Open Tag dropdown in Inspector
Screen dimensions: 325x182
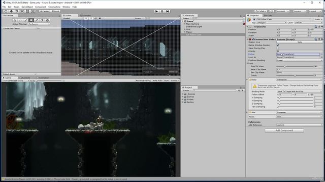tap(272, 23)
